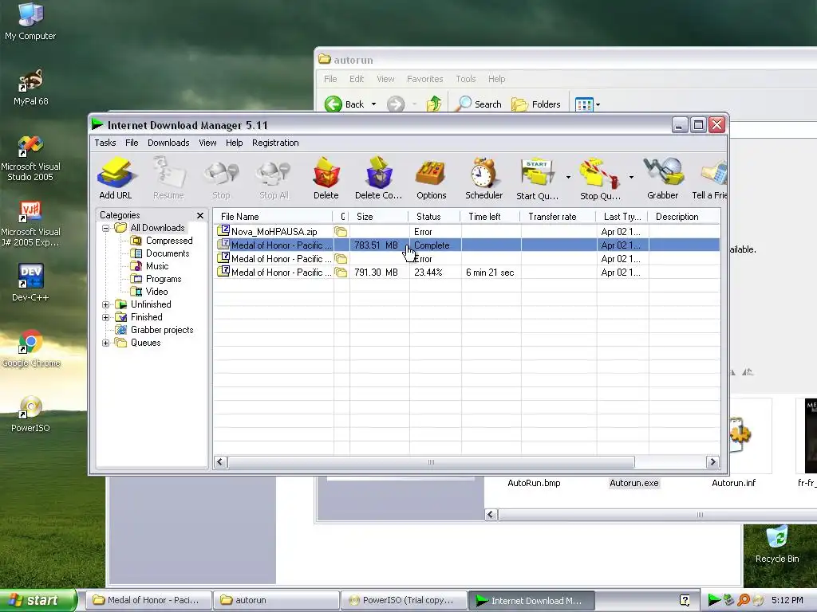Image resolution: width=817 pixels, height=612 pixels.
Task: Click the Resume toolbar icon
Action: click(168, 178)
